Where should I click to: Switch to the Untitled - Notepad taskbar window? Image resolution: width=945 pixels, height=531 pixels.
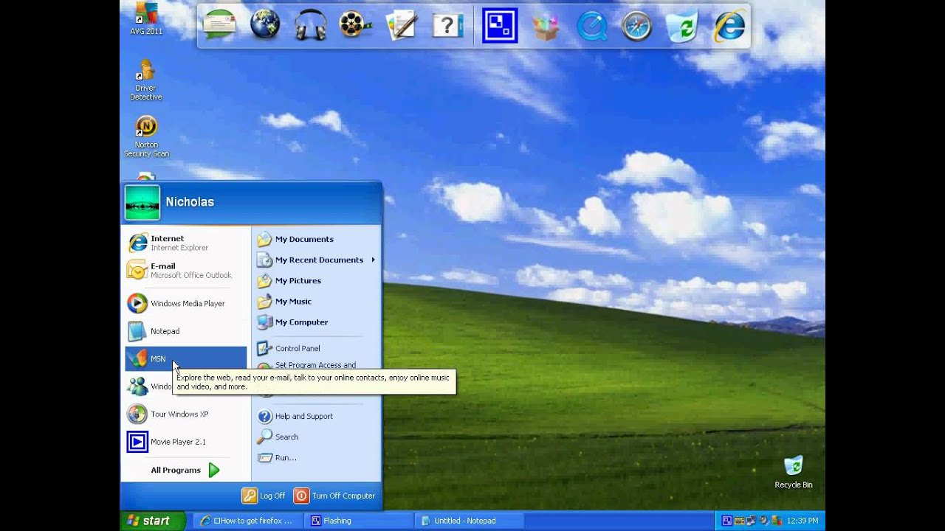(467, 521)
